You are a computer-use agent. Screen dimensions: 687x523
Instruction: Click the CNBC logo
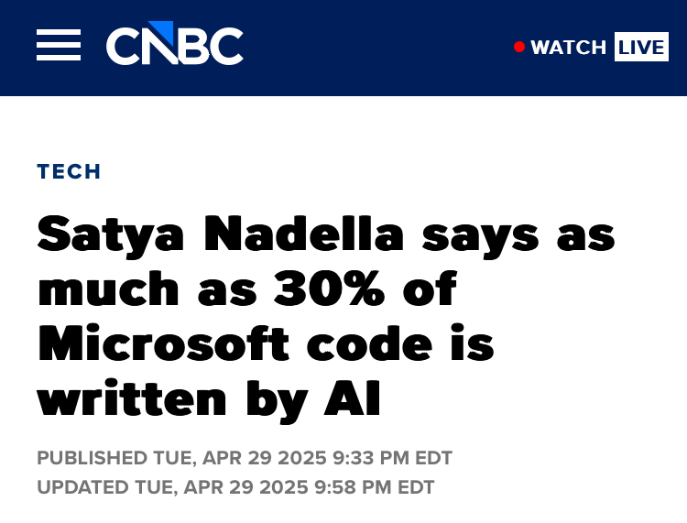[175, 45]
